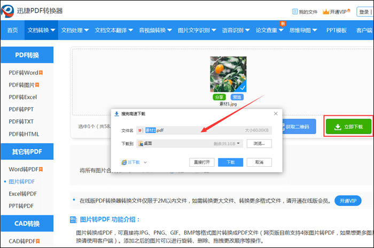Viewport: 374px width, 248px height.
Task: Click the 开通VIP crown icon
Action: 325,11
